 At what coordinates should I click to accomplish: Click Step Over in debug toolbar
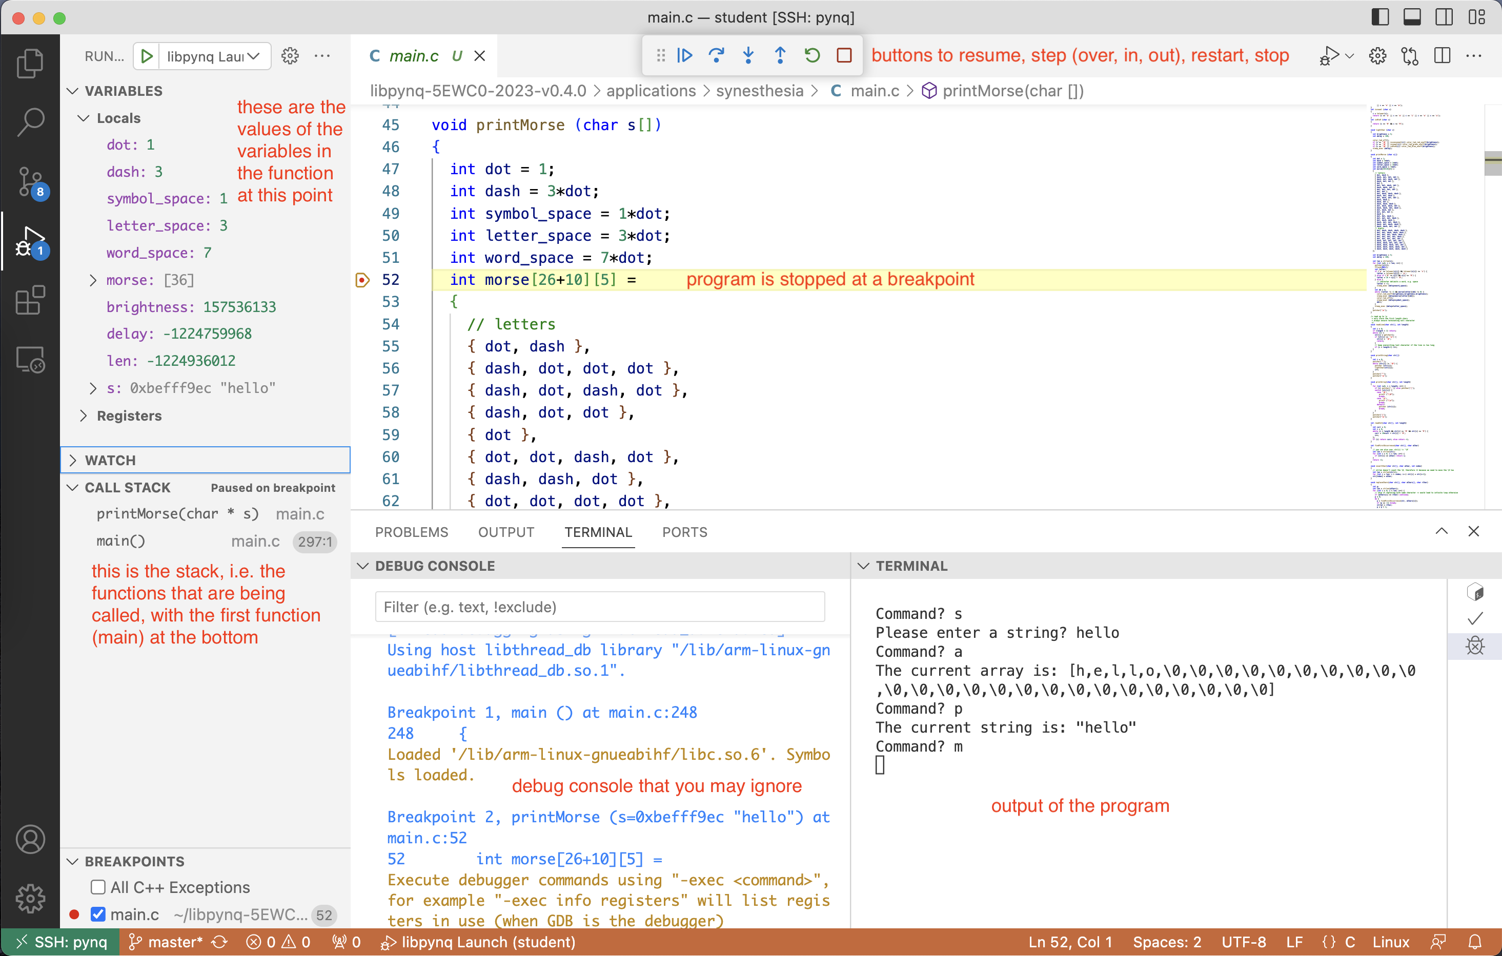[x=717, y=55]
